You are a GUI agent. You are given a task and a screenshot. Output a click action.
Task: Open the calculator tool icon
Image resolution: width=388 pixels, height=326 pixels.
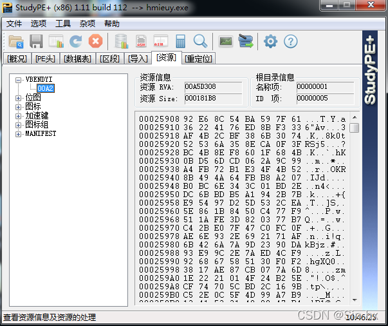pyautogui.click(x=180, y=41)
